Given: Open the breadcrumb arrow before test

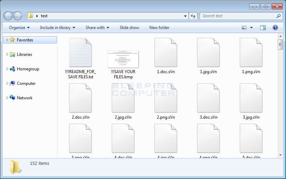Looking at the screenshot, I should click(x=37, y=16).
